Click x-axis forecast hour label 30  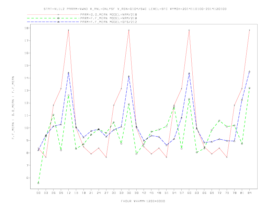pos(114,193)
